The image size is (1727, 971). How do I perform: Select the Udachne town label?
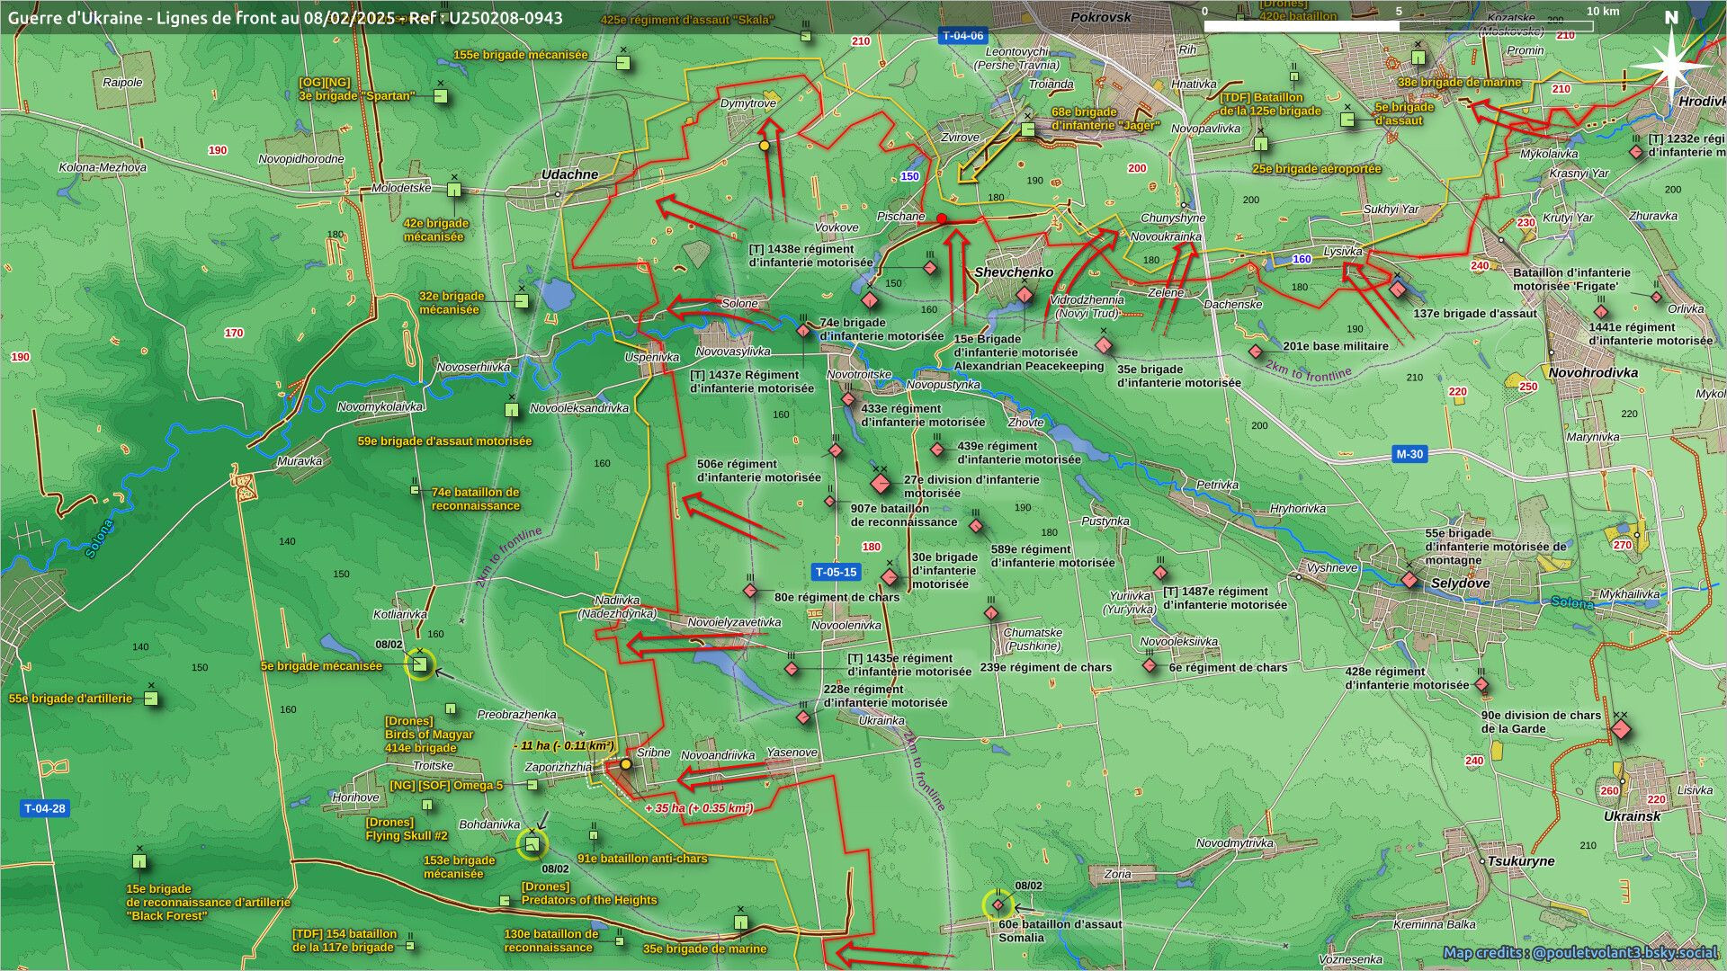coord(569,174)
